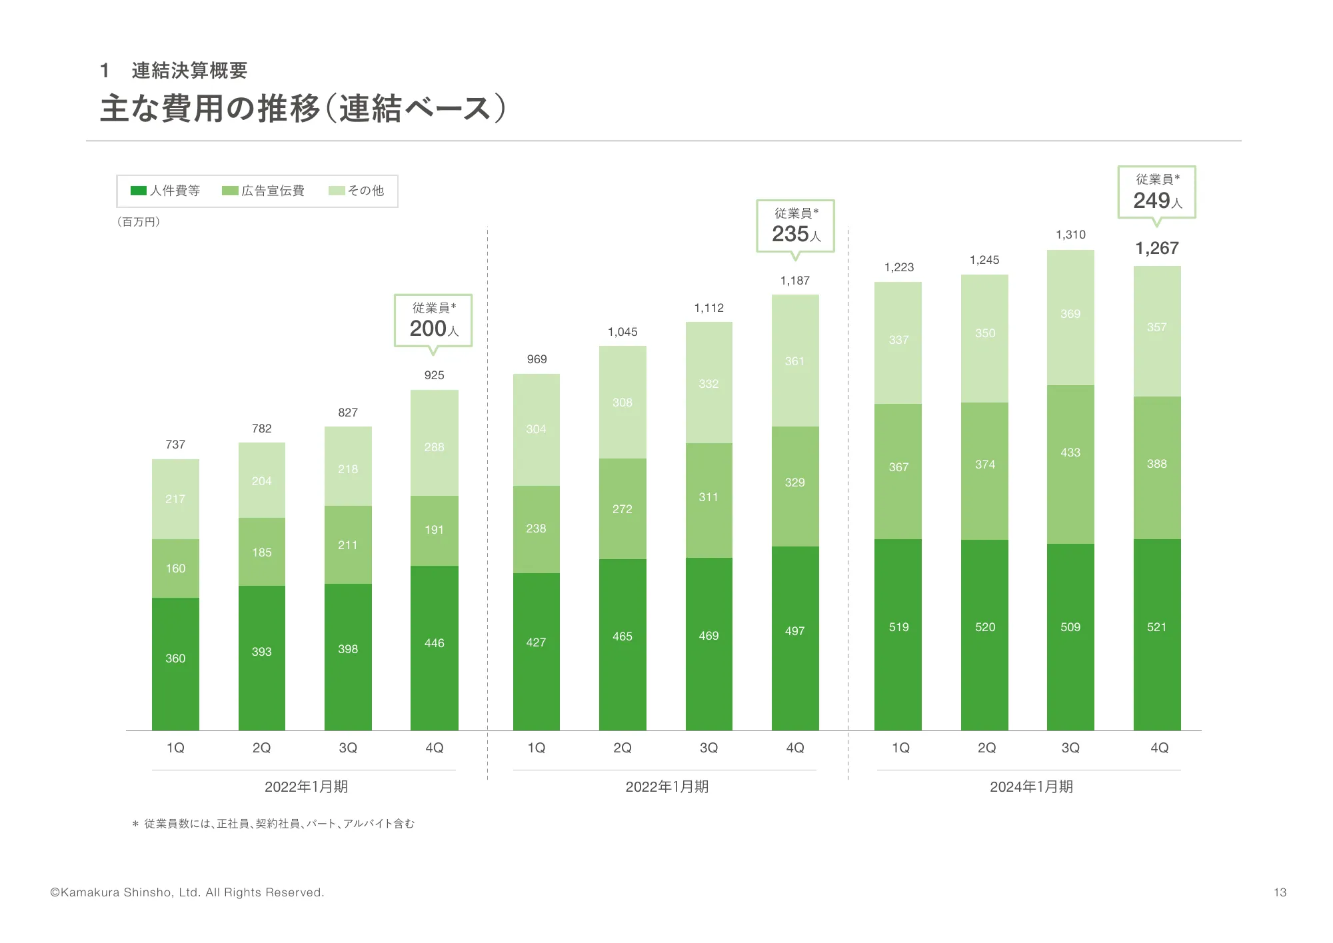Select the bar total 827

(348, 413)
